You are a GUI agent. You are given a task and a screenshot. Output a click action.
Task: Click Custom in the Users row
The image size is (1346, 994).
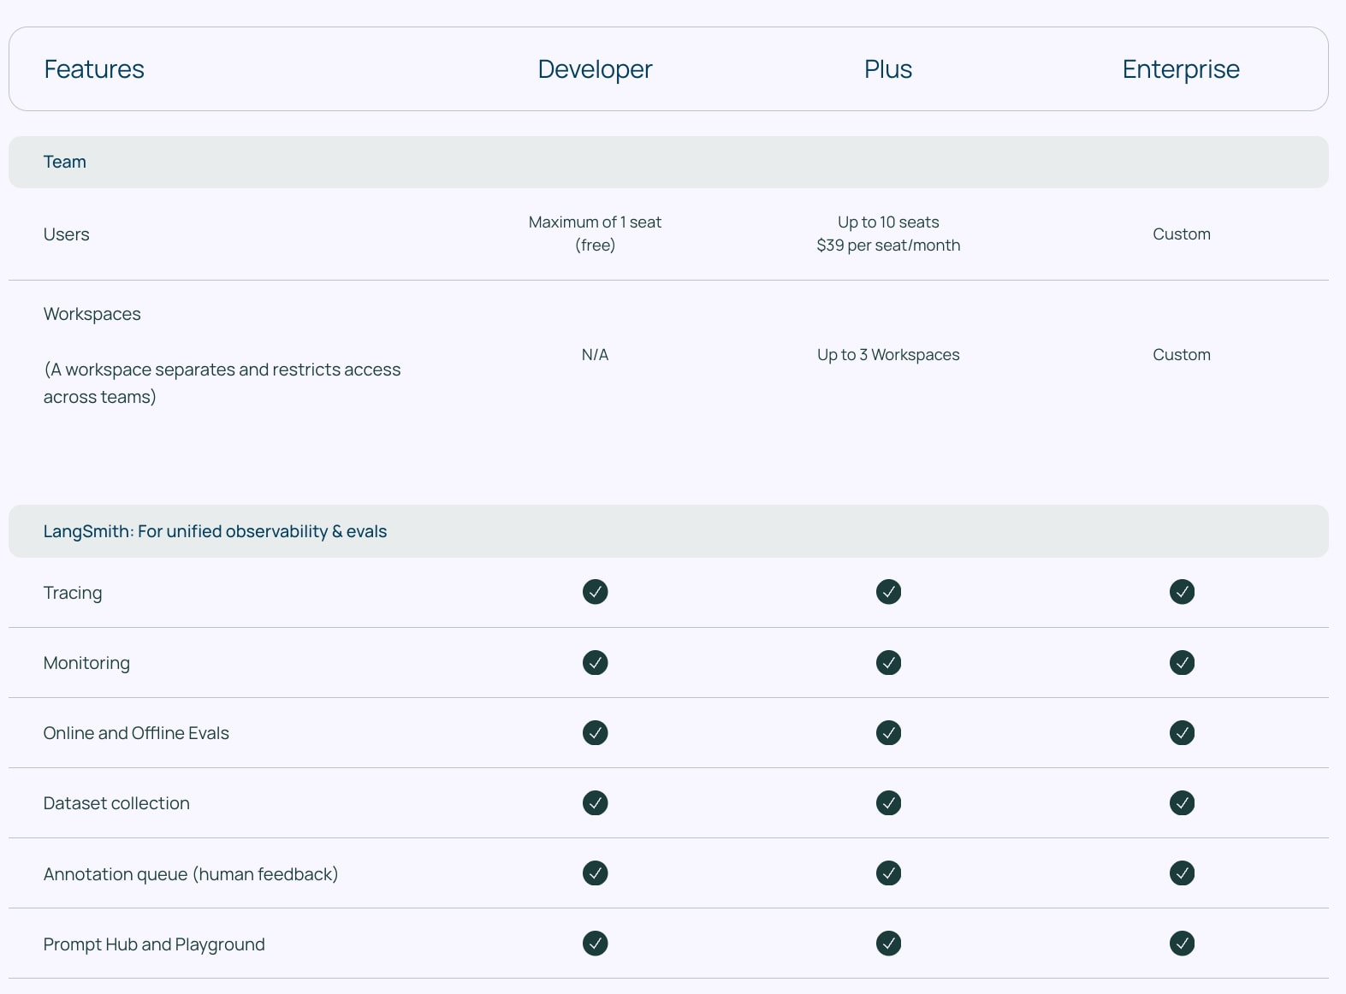(x=1182, y=234)
